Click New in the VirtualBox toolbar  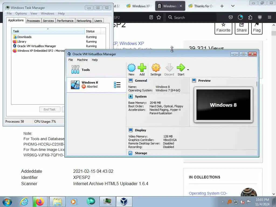[132, 70]
